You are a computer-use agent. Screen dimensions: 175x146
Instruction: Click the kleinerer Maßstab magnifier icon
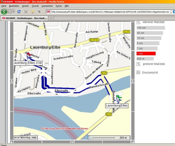[138, 22]
